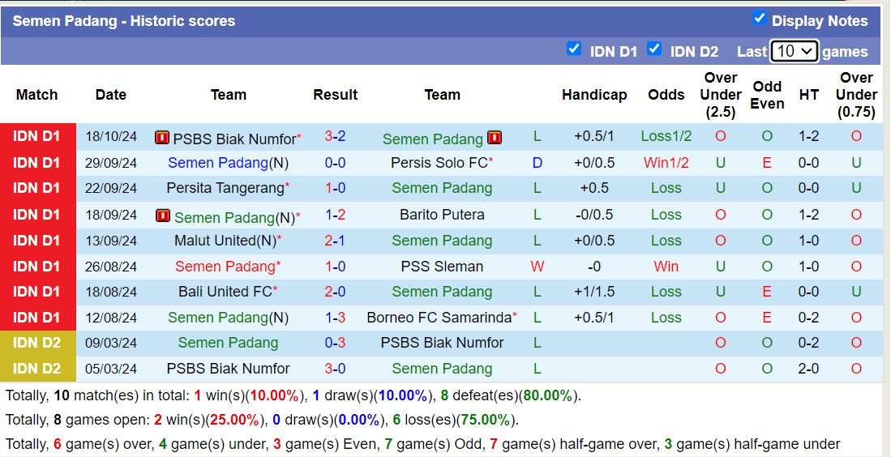Click Win1/2 odds in Persis Solo row
This screenshot has height=457, width=891.
(x=666, y=164)
